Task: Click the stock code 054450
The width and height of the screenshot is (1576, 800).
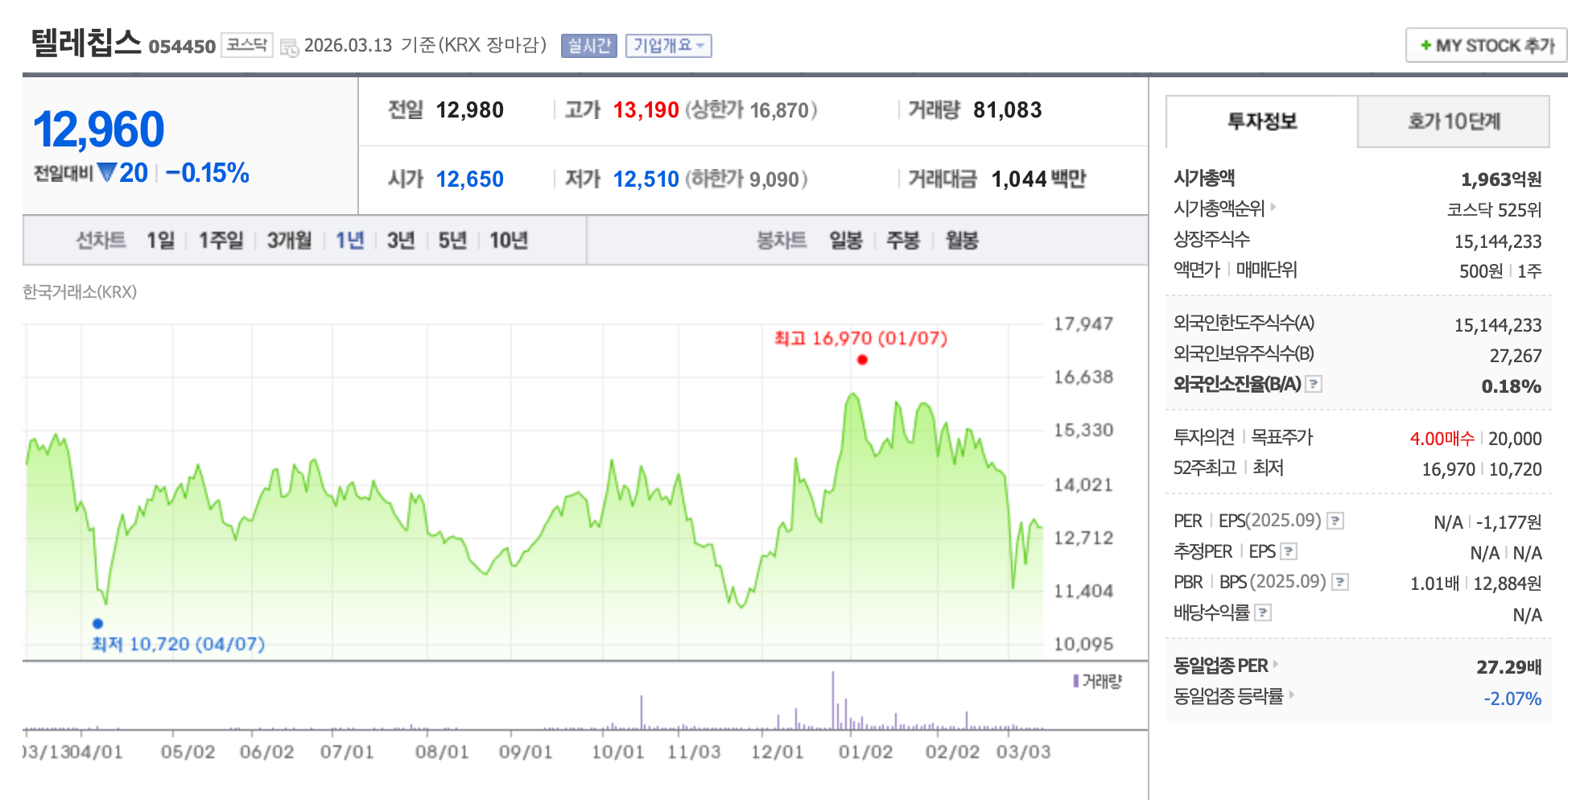Action: click(182, 47)
